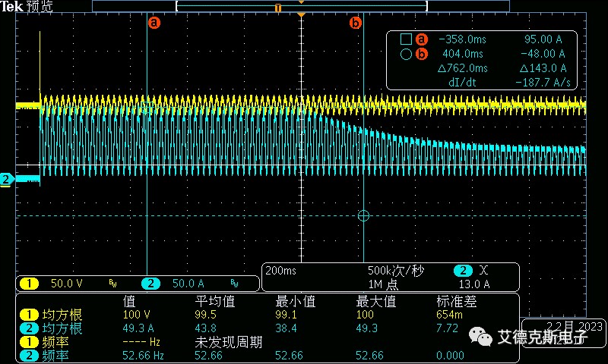Click the orange trigger position triangle
The width and height of the screenshot is (608, 364).
tap(302, 15)
